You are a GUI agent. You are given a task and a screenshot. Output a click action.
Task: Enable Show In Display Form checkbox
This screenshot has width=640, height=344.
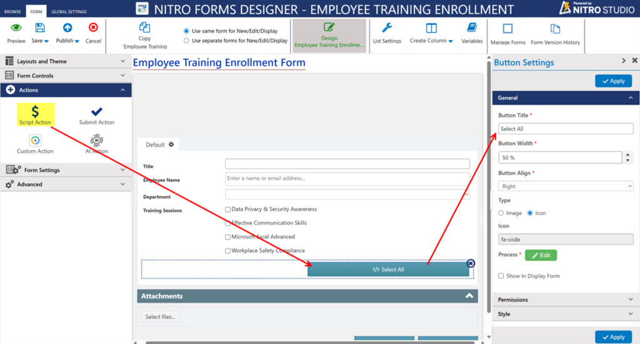501,276
